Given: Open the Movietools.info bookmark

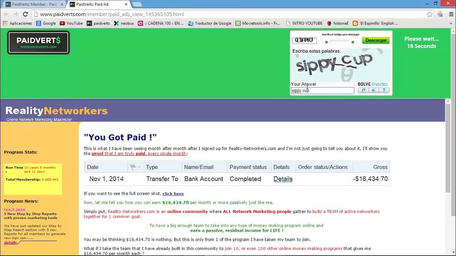Looking at the screenshot, I should (258, 23).
